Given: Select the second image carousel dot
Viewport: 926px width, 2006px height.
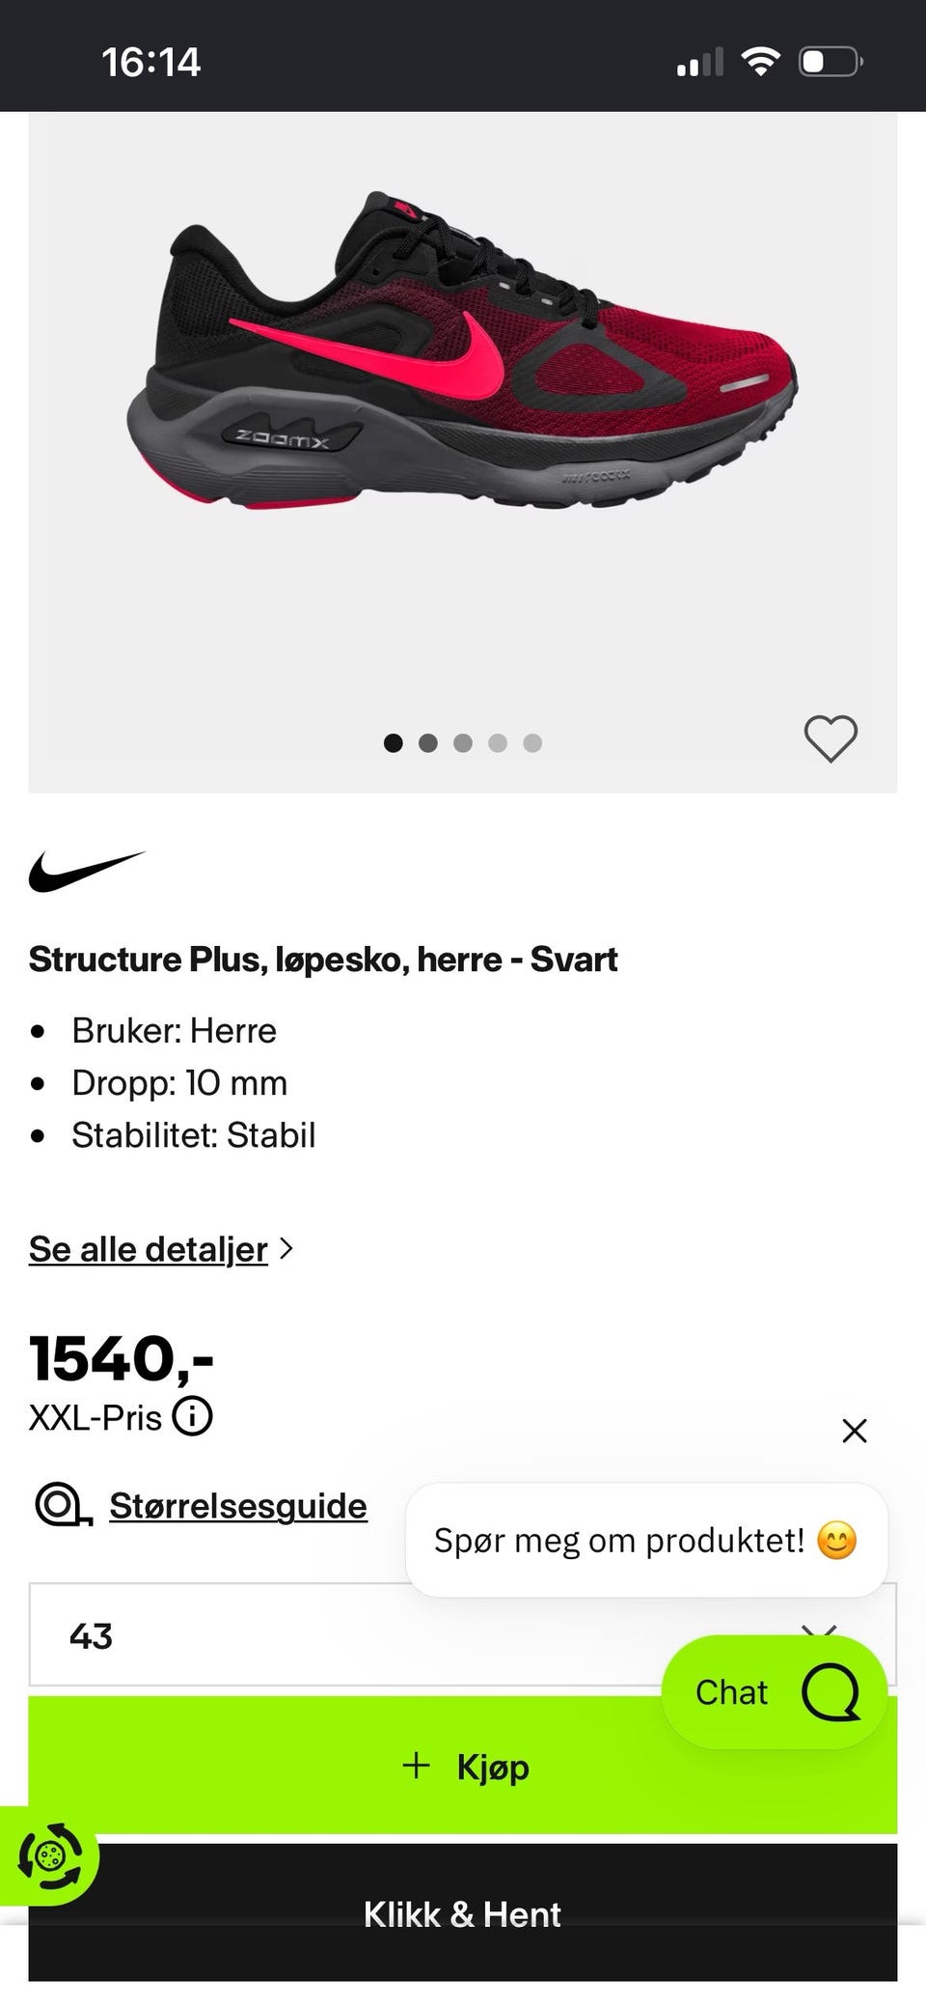Looking at the screenshot, I should point(428,742).
